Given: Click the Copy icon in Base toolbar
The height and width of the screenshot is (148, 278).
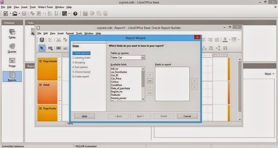Looking at the screenshot, I should point(32,14).
